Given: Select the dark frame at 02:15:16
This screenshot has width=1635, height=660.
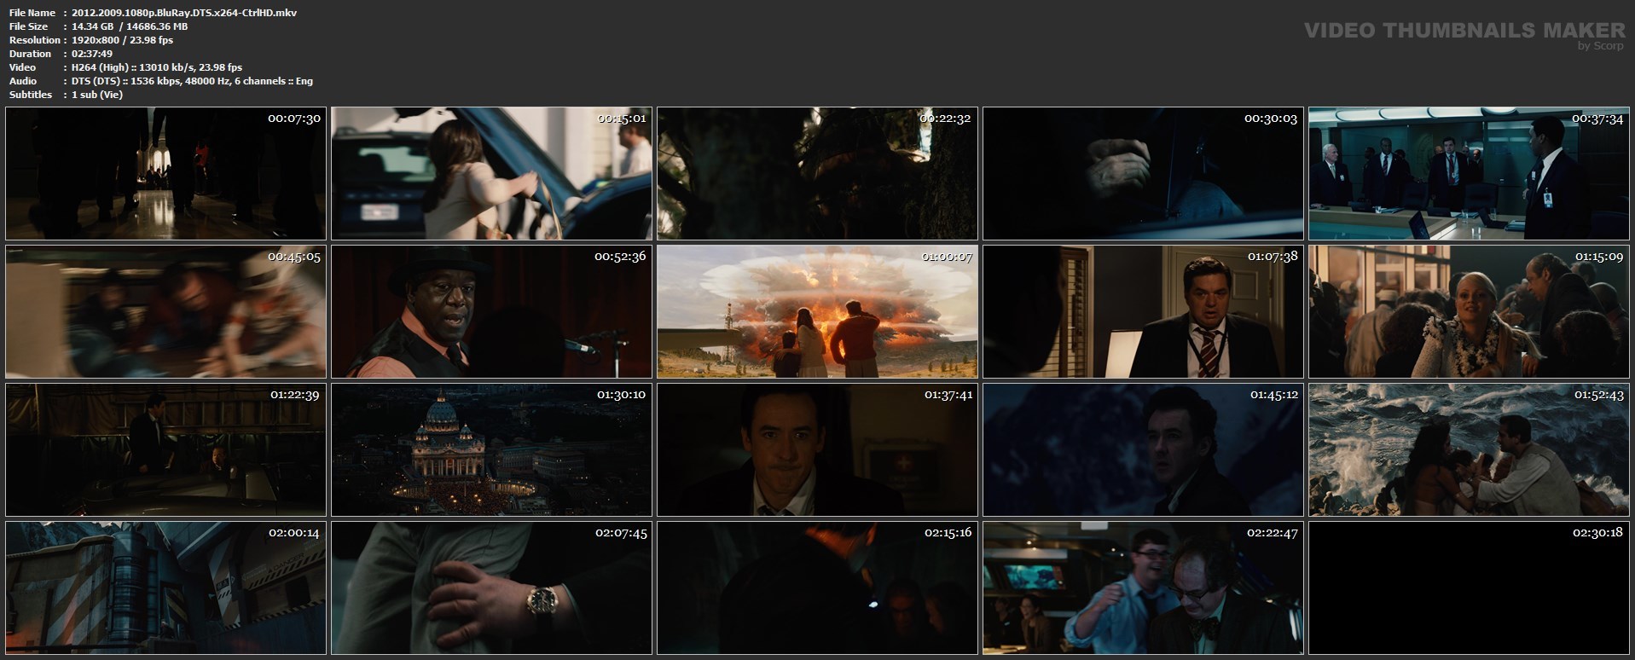Looking at the screenshot, I should click(817, 588).
